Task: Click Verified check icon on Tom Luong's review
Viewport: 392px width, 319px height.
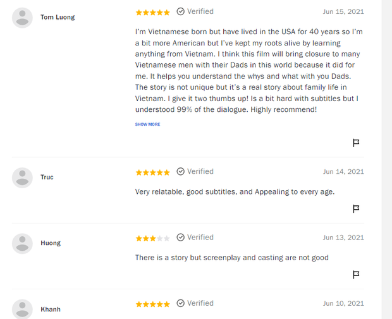Action: [x=181, y=11]
